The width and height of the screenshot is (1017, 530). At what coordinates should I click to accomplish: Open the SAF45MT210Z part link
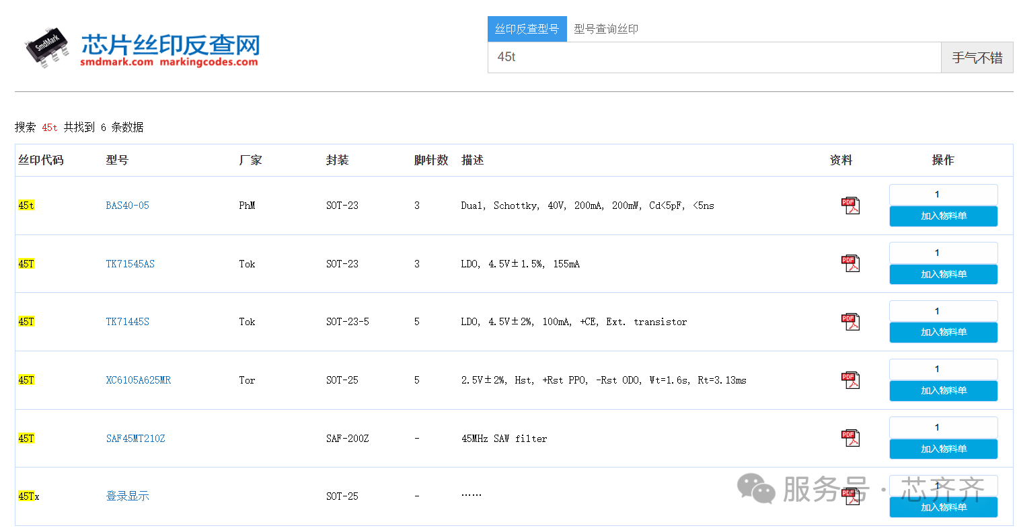[135, 439]
